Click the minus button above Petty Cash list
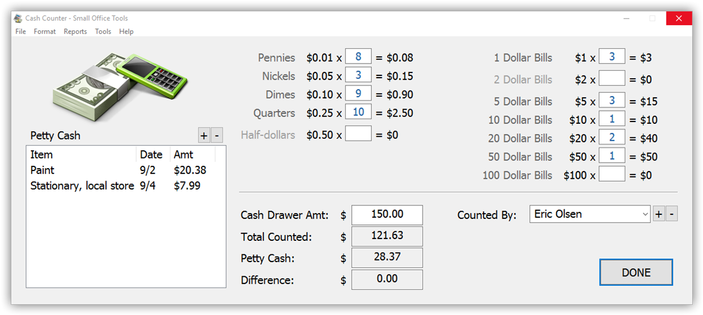Screen dimensions: 703x315 click(217, 136)
